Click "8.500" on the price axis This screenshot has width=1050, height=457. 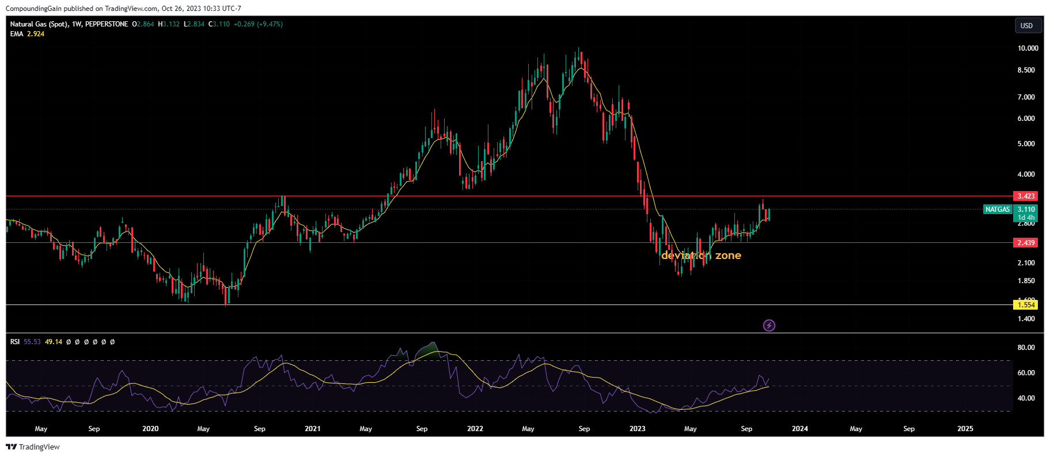pyautogui.click(x=1026, y=70)
